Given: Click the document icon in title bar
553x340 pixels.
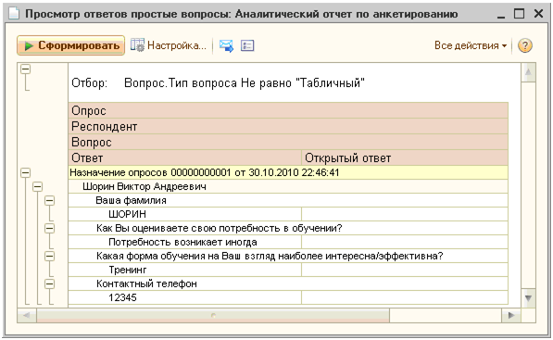Looking at the screenshot, I should (x=14, y=14).
